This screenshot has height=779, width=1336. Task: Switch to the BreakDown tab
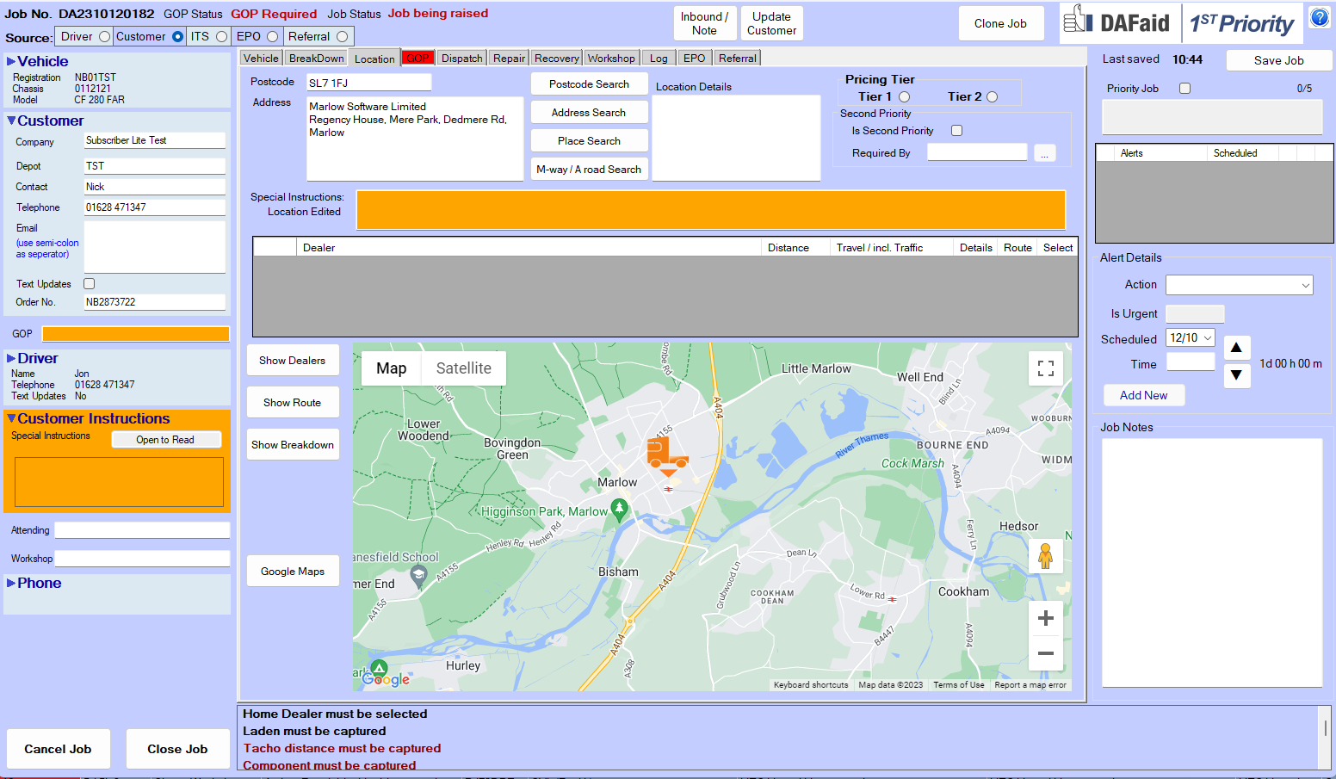(x=316, y=59)
